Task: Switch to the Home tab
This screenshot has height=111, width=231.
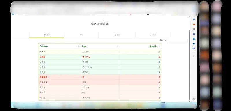Action: pos(47,35)
